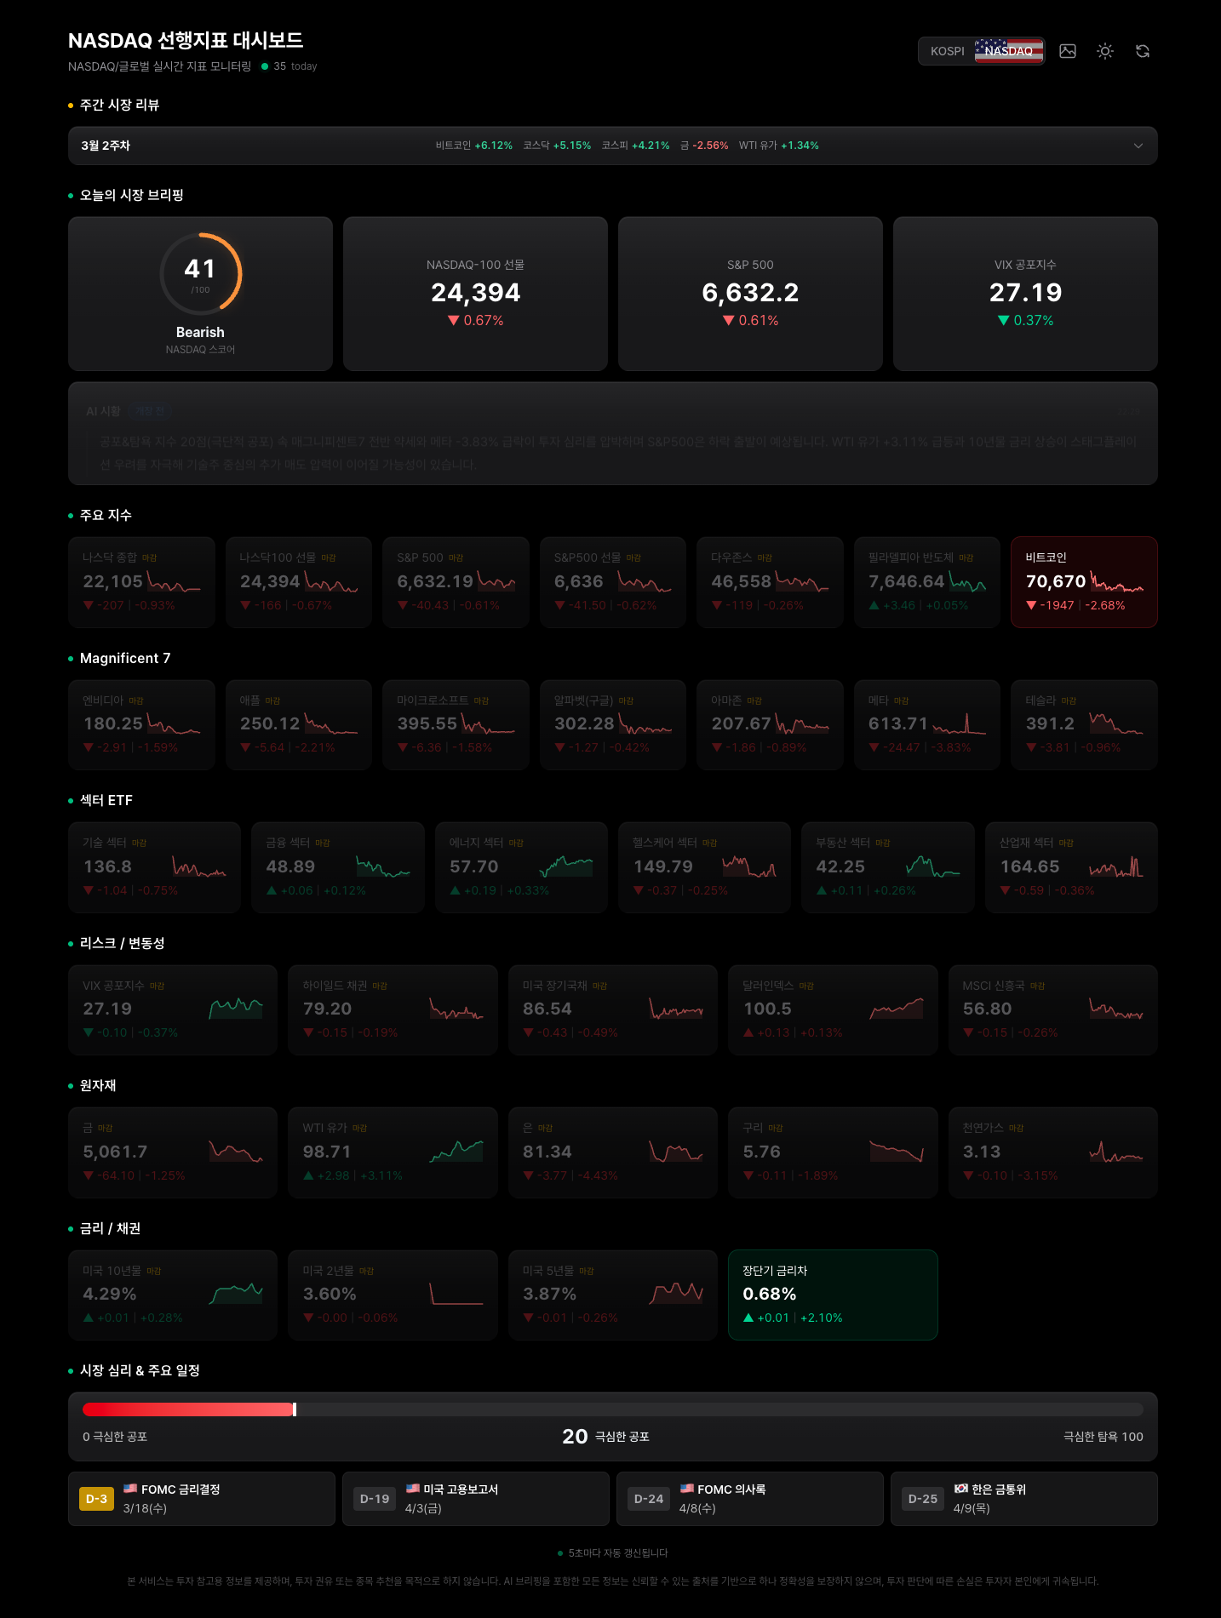
Task: Click the 구리 value 5.76
Action: (761, 1152)
